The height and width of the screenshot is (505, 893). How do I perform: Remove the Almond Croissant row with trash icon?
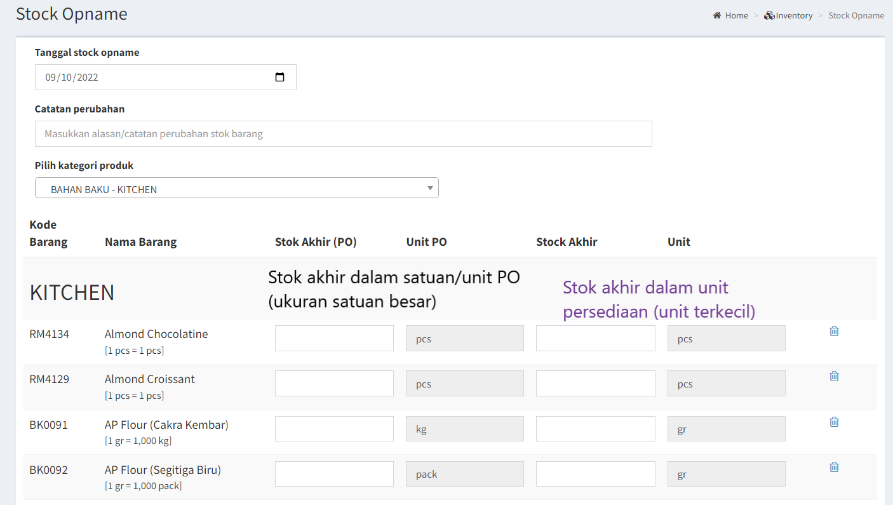(x=834, y=376)
